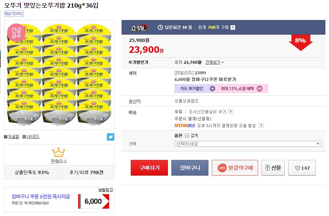Expand the 전체보기 discount price dropdown
This screenshot has width=329, height=216.
pos(214,62)
